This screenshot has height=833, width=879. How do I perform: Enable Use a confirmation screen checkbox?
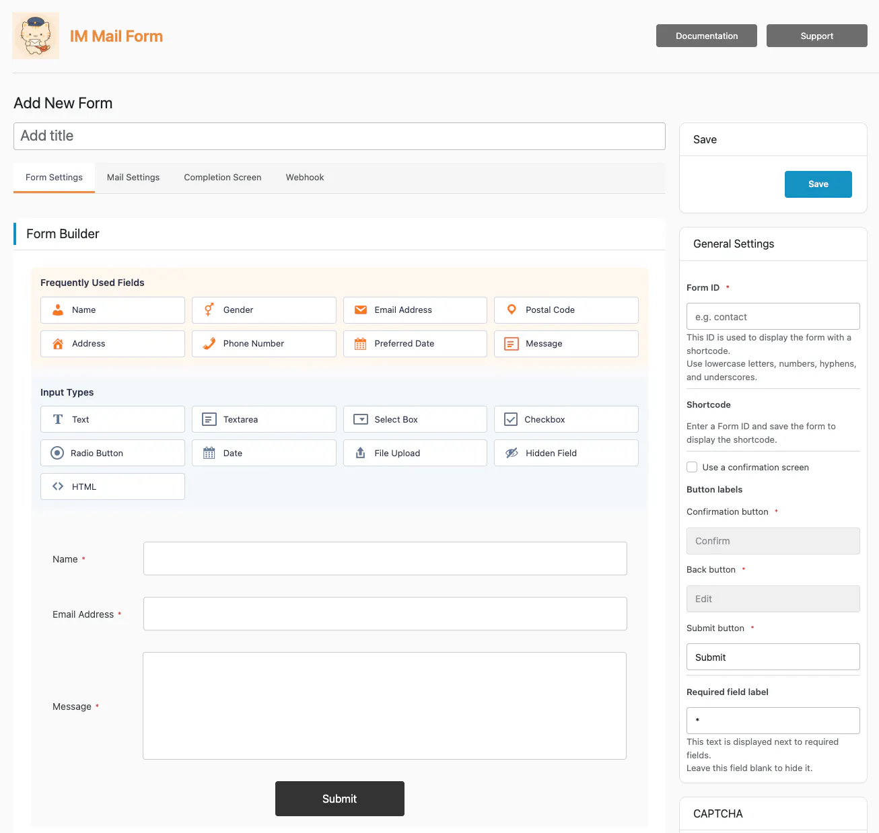pyautogui.click(x=692, y=467)
